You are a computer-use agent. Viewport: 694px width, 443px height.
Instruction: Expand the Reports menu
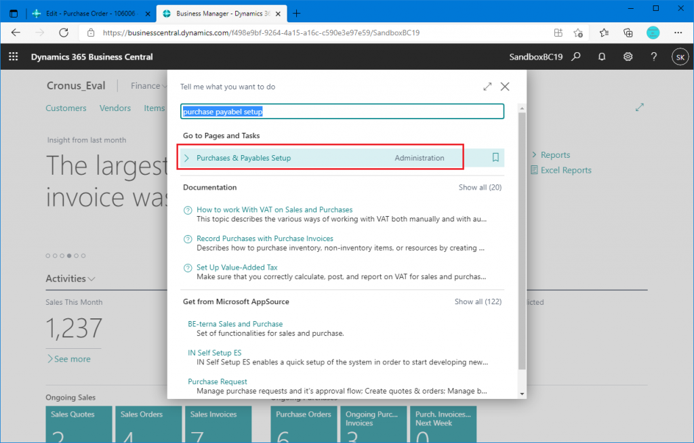tap(551, 155)
